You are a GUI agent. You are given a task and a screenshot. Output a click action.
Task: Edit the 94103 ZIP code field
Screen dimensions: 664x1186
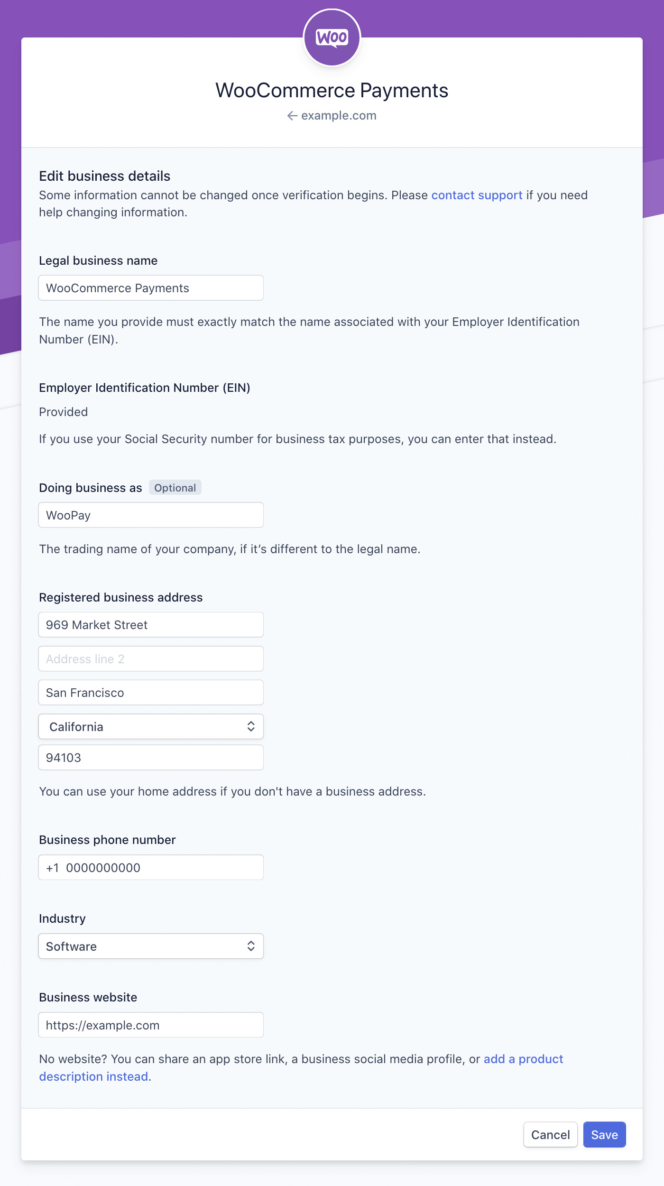coord(151,758)
